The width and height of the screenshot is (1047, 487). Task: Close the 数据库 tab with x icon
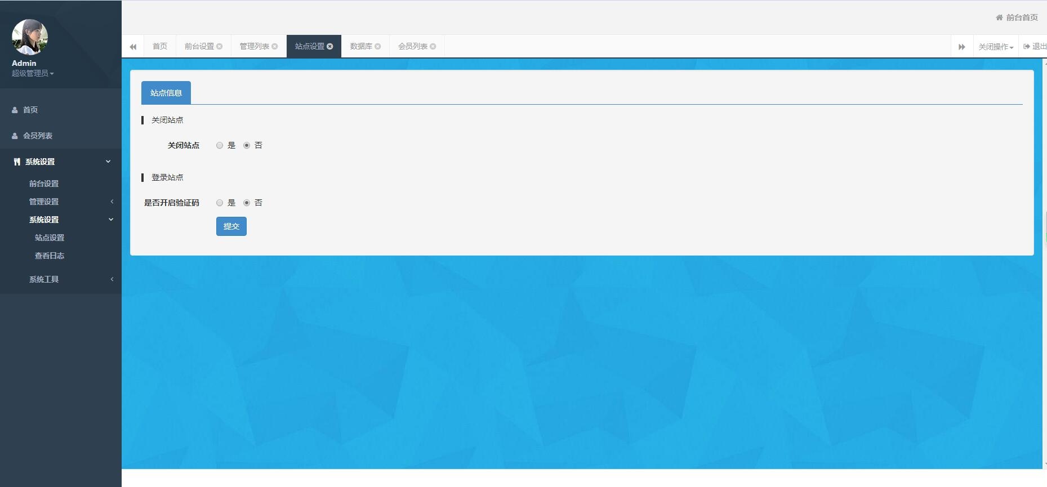[378, 47]
